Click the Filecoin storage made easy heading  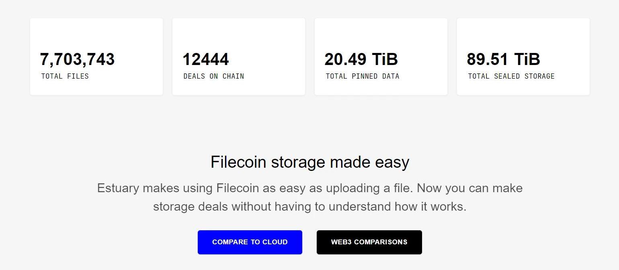pyautogui.click(x=309, y=162)
